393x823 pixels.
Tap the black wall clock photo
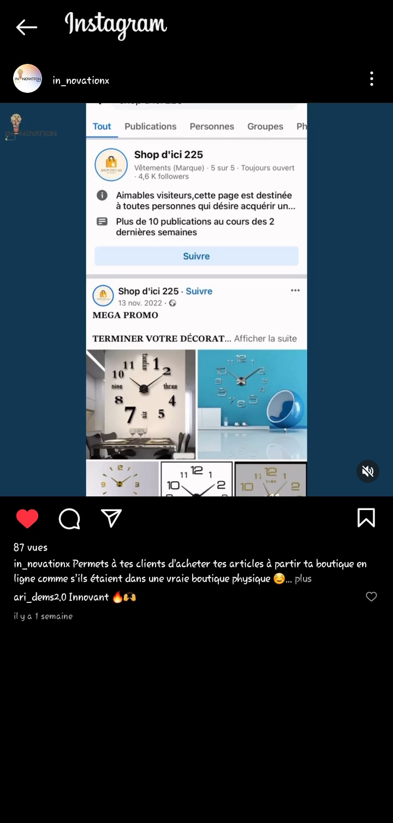pos(141,404)
